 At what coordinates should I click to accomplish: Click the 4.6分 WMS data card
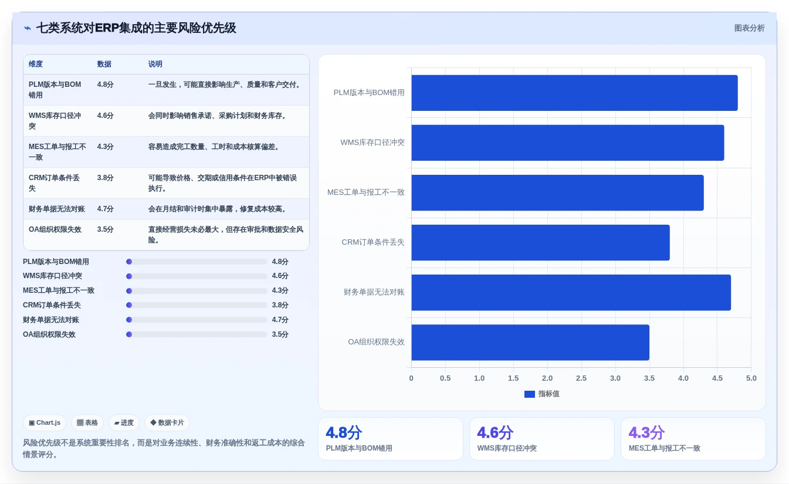[542, 439]
